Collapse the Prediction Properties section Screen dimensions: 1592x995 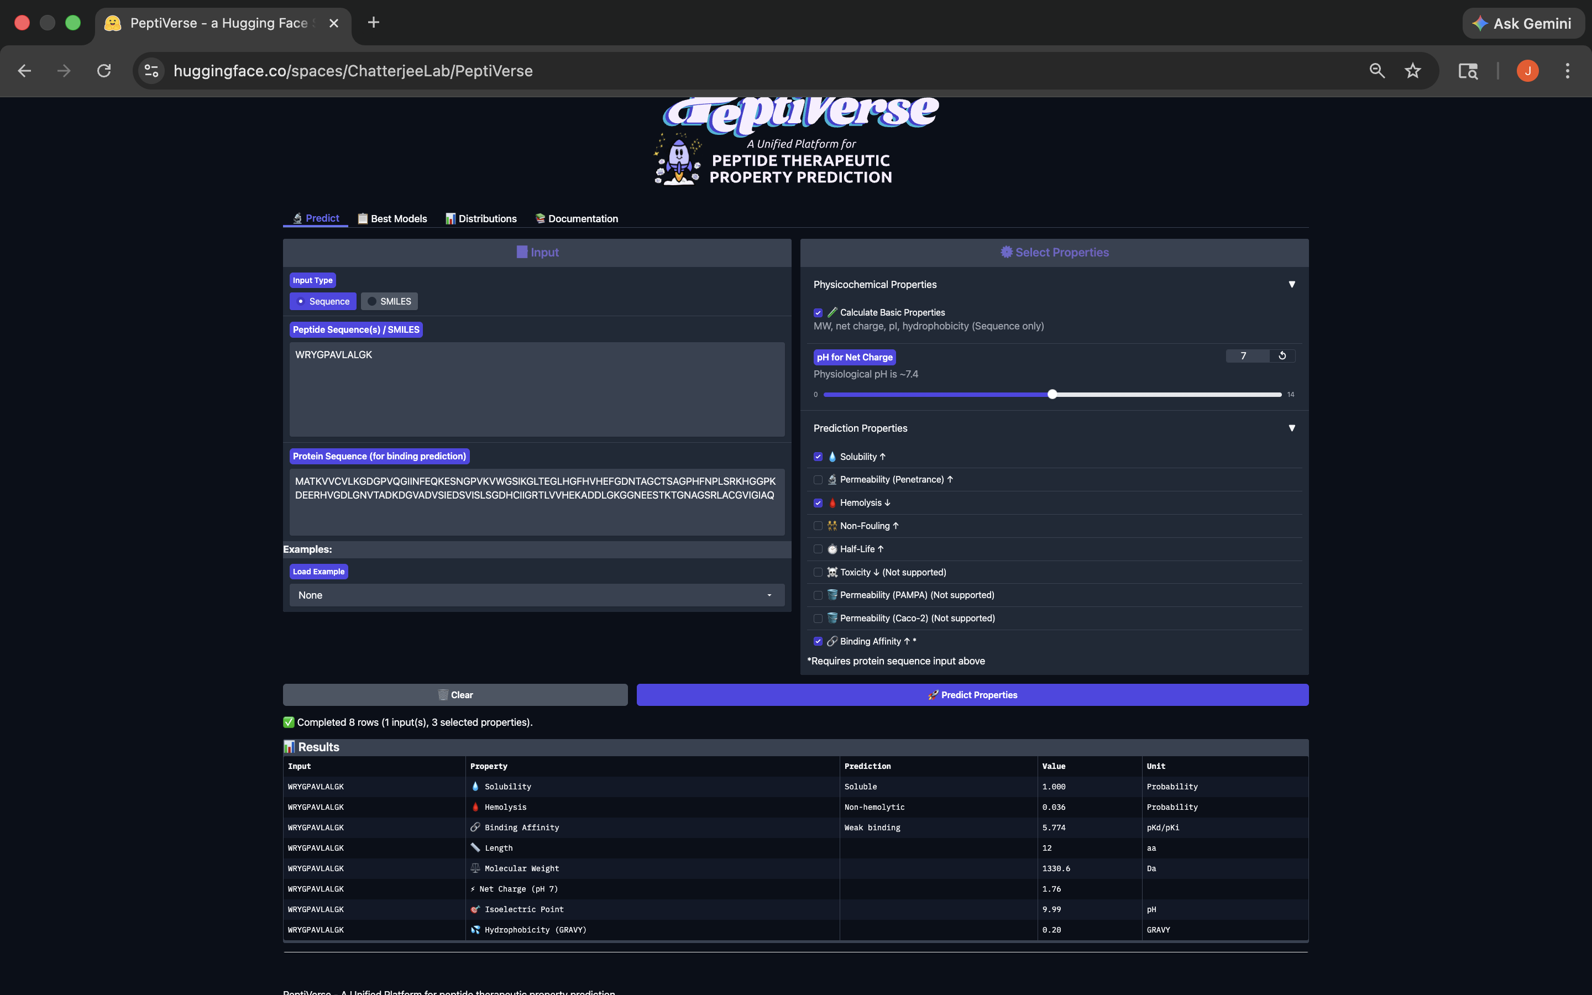coord(1292,428)
